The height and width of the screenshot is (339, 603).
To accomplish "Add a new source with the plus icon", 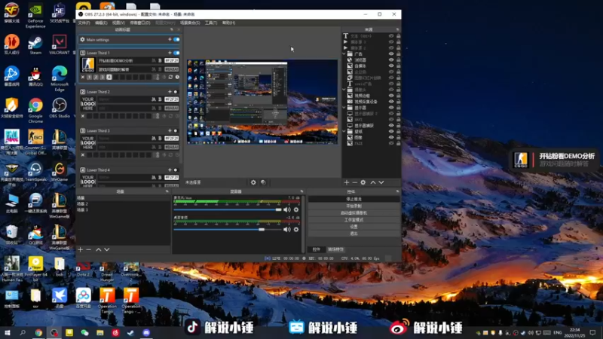I will (x=347, y=182).
